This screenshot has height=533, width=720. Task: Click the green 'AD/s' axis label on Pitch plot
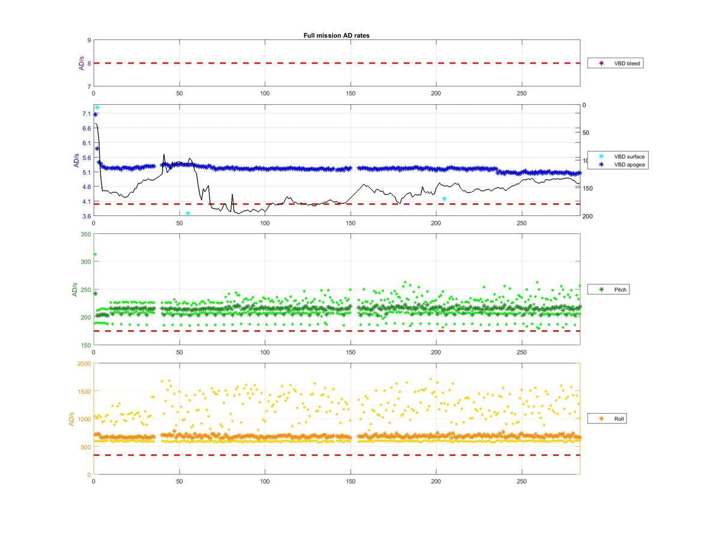pos(75,290)
